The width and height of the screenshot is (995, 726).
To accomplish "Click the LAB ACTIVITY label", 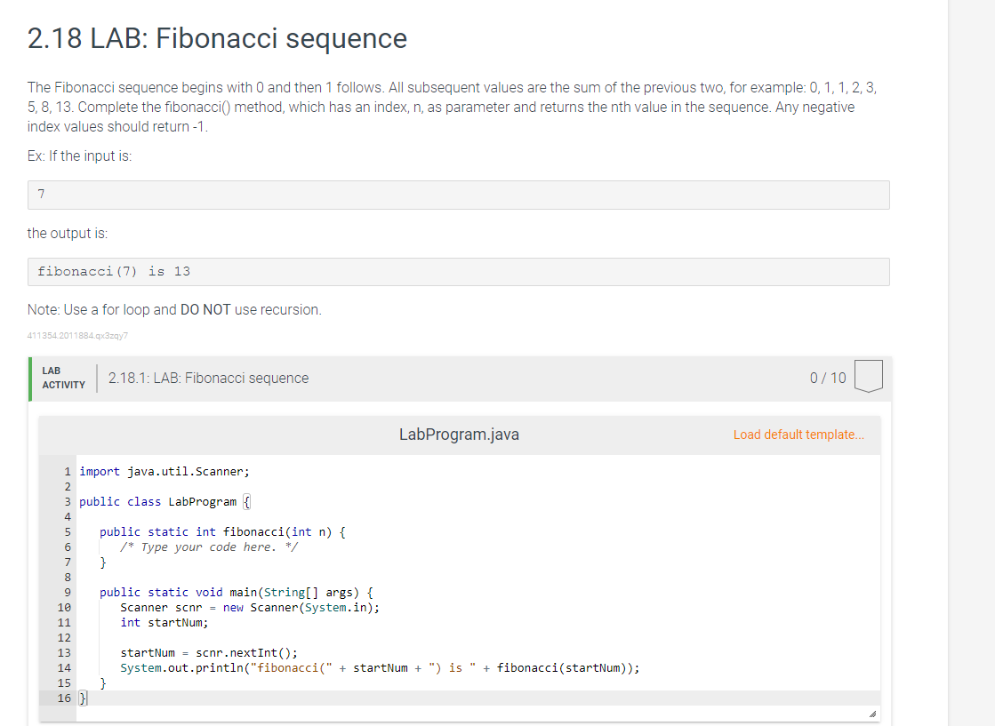I will click(x=66, y=377).
